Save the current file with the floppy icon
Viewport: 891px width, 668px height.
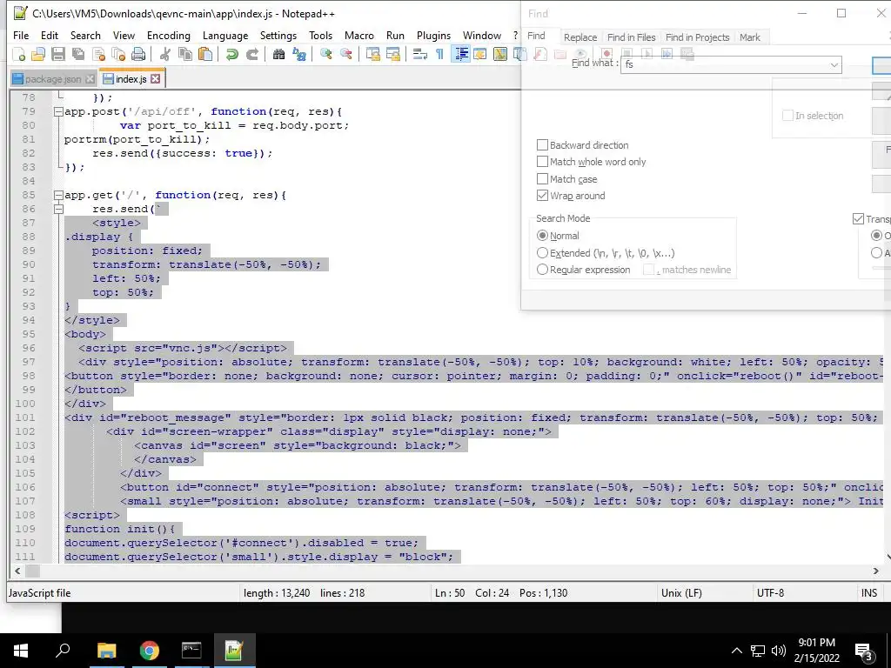point(58,55)
